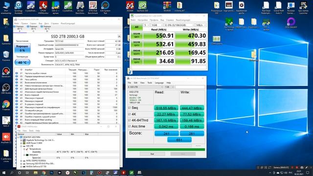The image size is (313, 176).
Task: Open the WinRAR desktop shortcut
Action: (167, 6)
